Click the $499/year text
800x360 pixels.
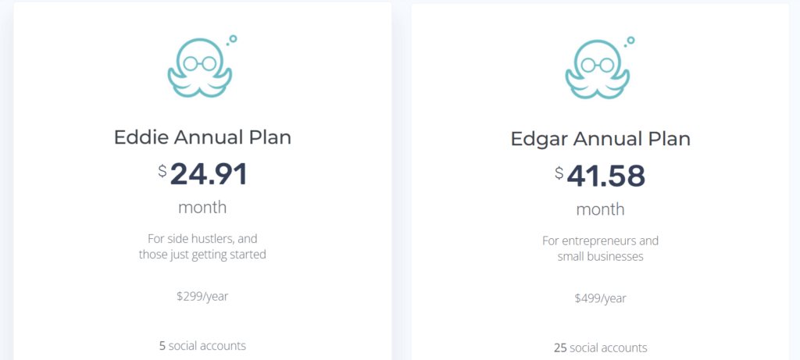coord(601,298)
